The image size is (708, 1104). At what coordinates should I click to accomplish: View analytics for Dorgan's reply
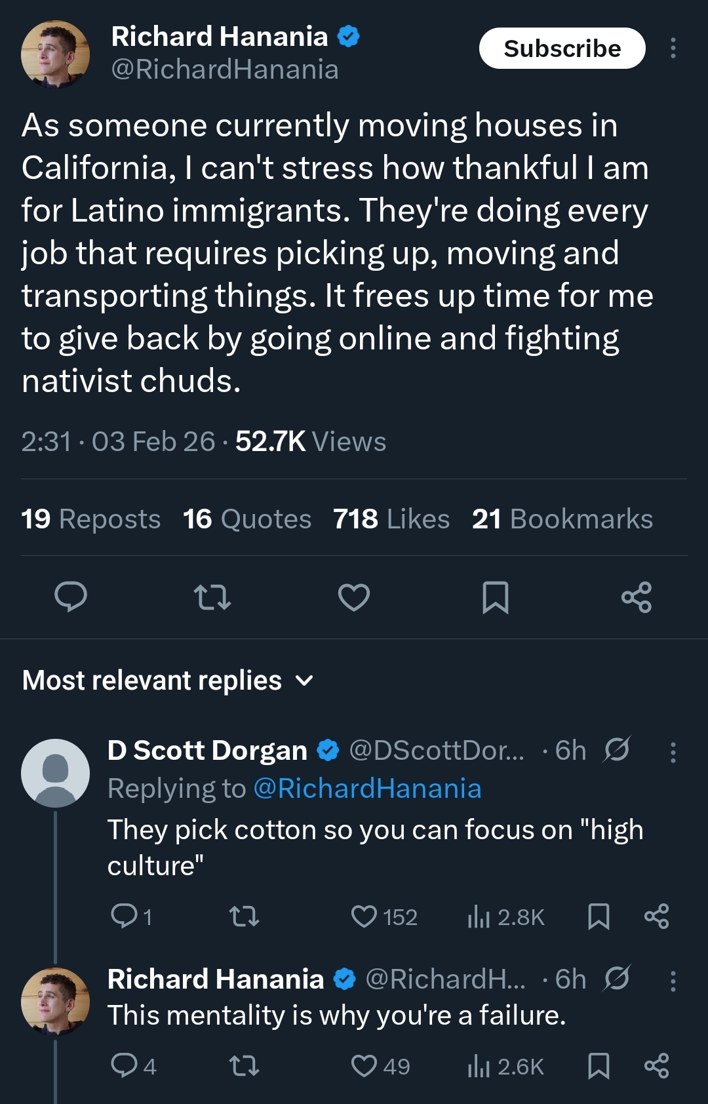pos(506,917)
